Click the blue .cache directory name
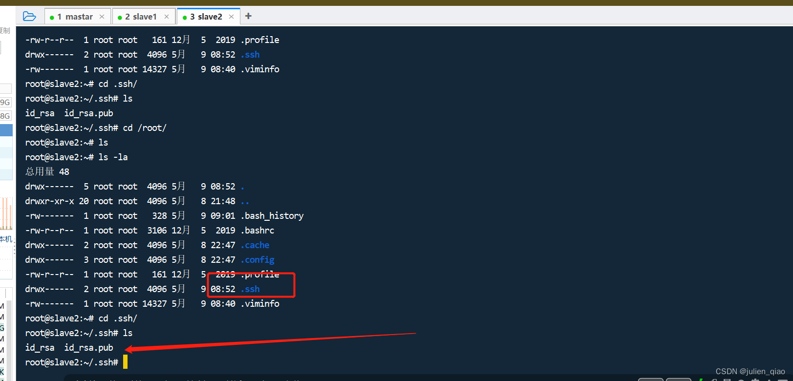The image size is (793, 381). 255,245
